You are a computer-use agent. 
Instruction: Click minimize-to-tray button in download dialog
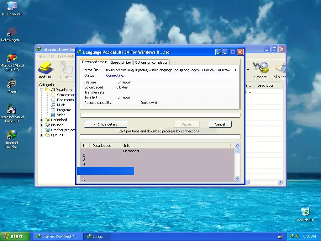(218, 52)
